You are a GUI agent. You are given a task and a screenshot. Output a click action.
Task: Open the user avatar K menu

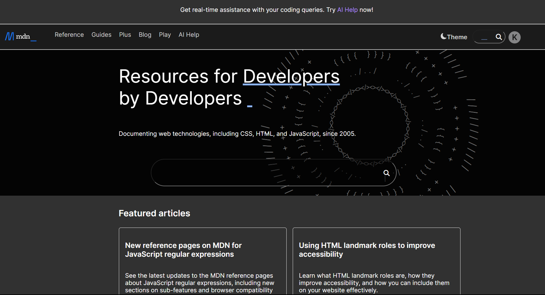coord(514,37)
